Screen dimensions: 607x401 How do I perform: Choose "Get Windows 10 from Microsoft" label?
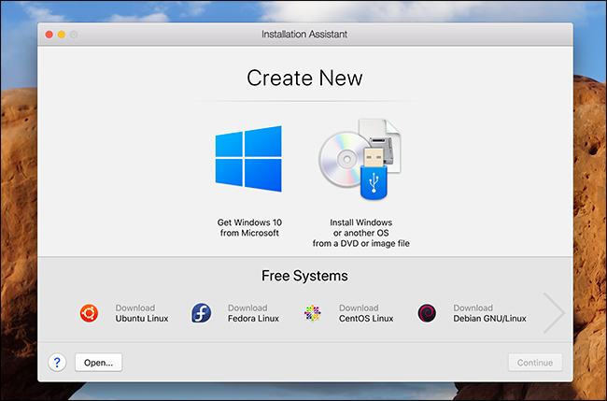249,228
